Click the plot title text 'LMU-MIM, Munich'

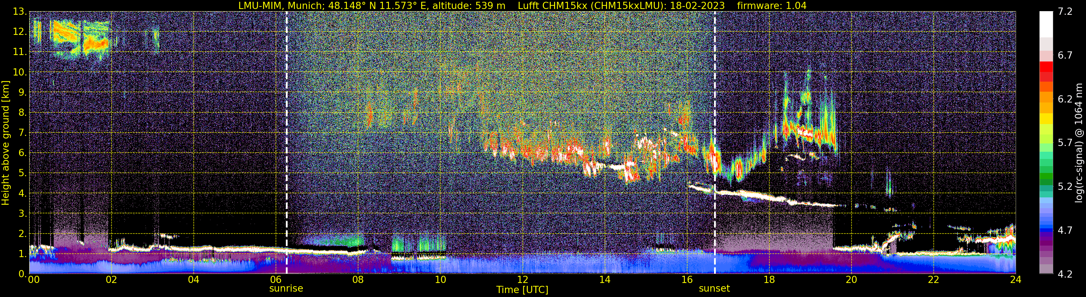point(282,5)
